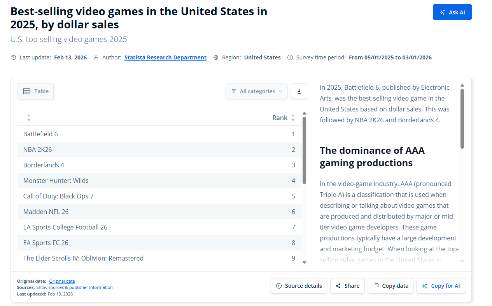Select the Battlefield 6 row

pyautogui.click(x=159, y=134)
